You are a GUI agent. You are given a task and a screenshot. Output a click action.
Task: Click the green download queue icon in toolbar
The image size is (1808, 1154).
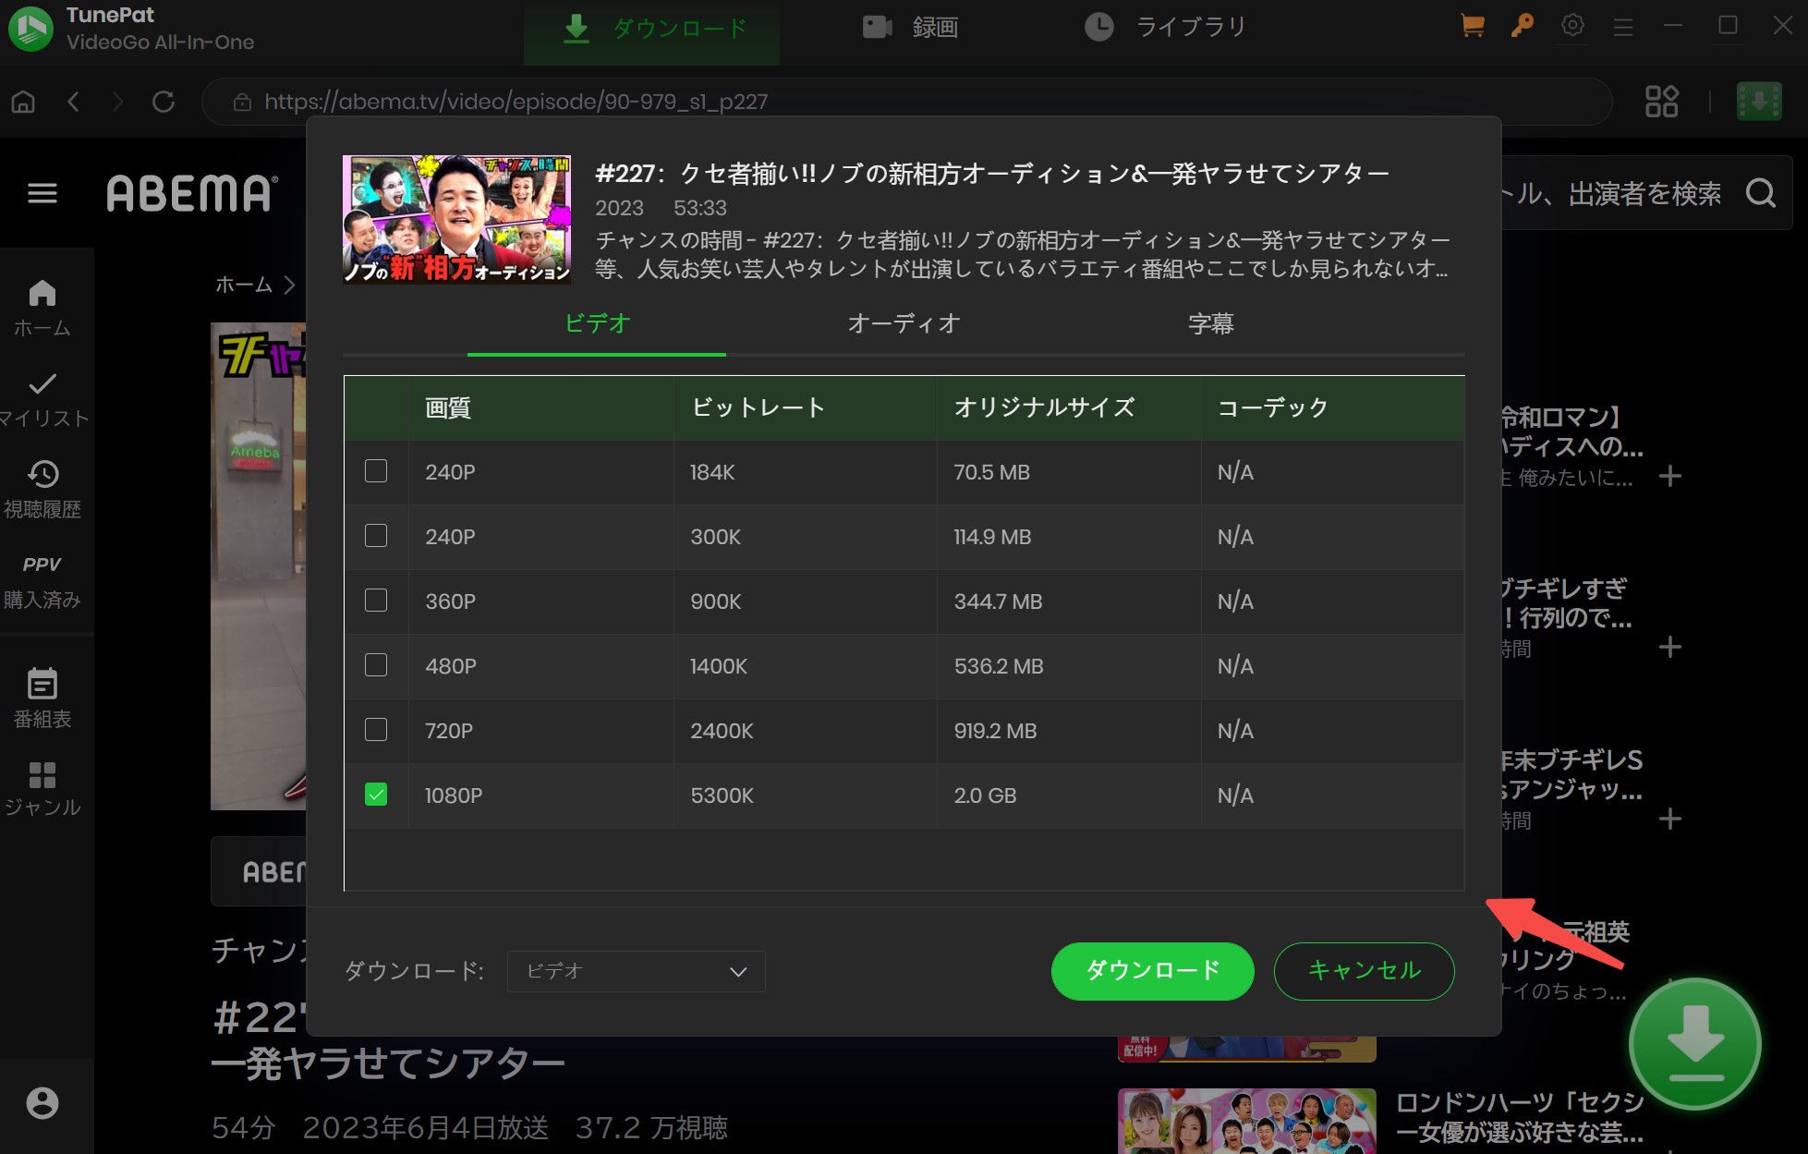tap(1759, 102)
